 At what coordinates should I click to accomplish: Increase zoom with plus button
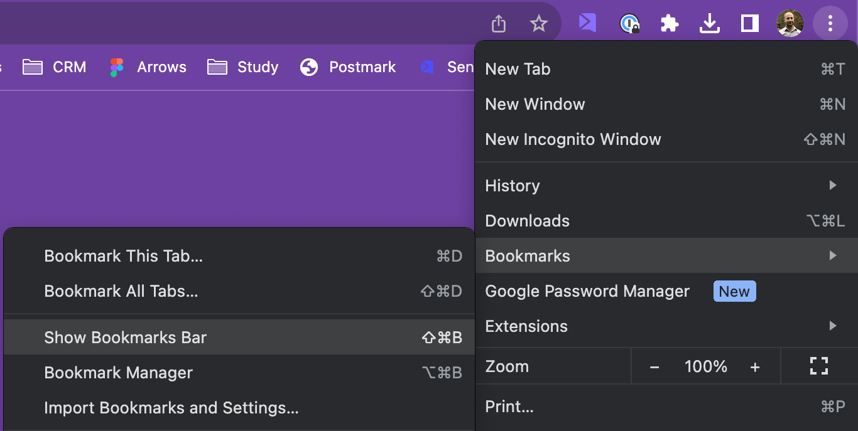pos(755,367)
